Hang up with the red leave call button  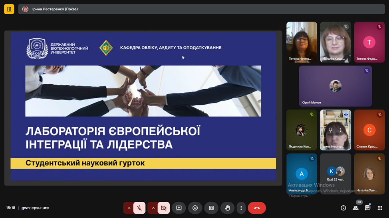(x=257, y=208)
